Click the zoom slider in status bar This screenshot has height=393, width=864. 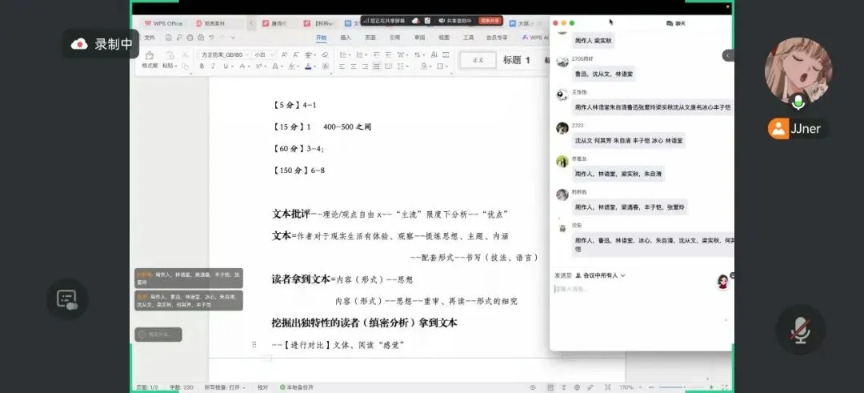point(681,387)
